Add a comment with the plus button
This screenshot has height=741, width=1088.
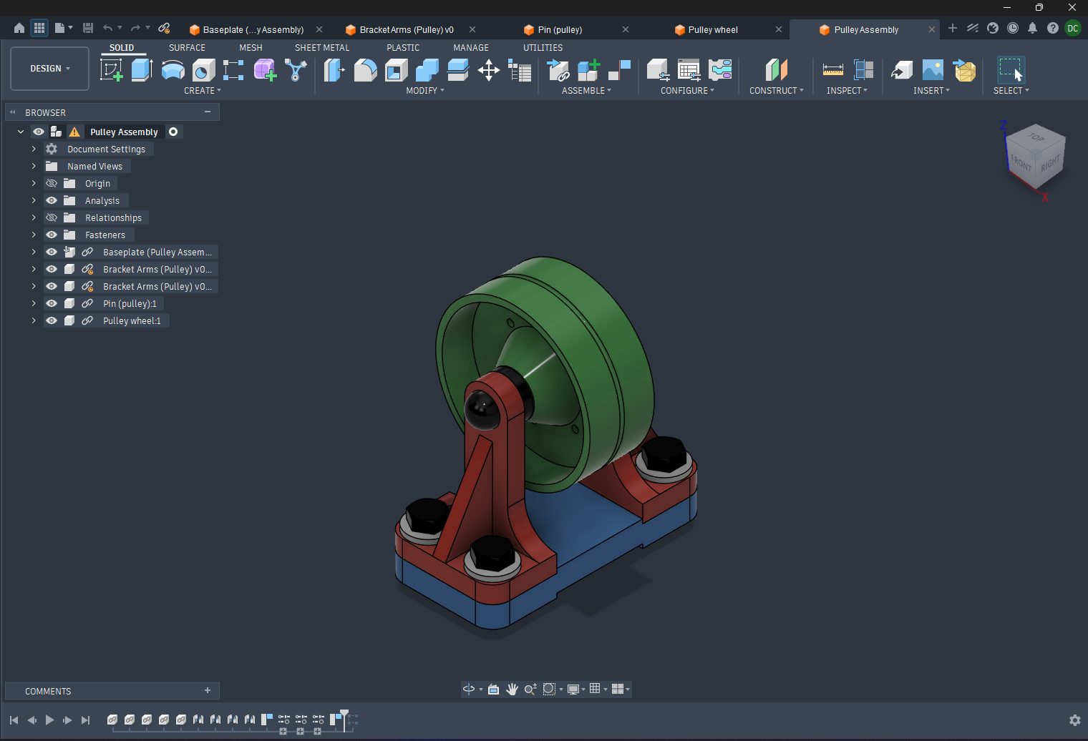[x=208, y=690]
